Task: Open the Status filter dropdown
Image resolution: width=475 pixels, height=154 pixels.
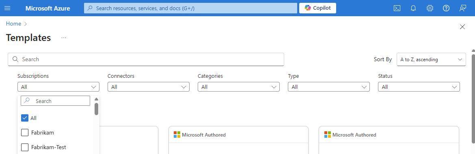Action: point(419,87)
